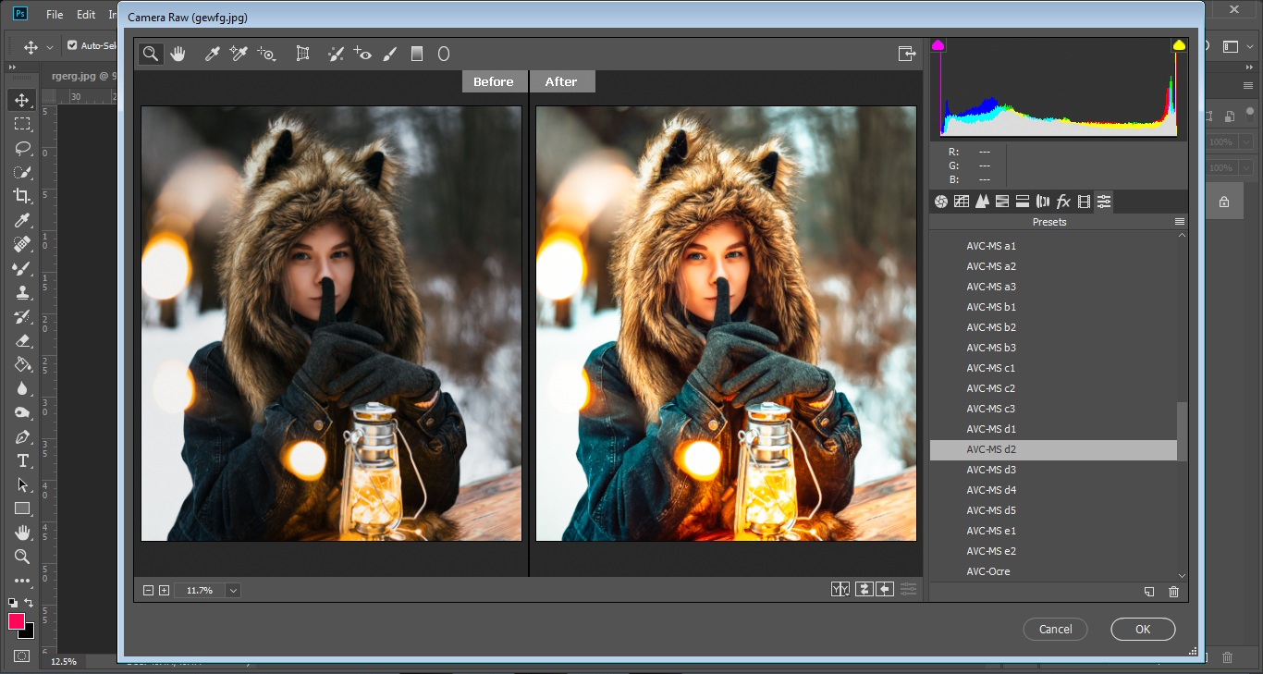Open the Tone Curve panel tab
The height and width of the screenshot is (674, 1263).
coord(962,202)
